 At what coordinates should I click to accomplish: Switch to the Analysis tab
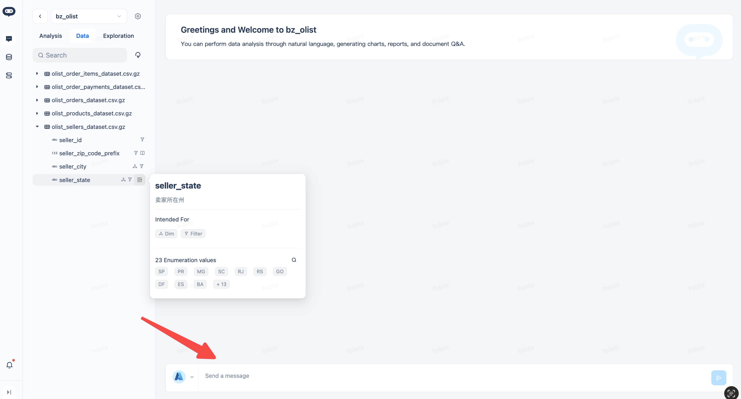51,36
